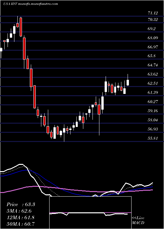The image size is (164, 229).
Task: Click the 71.12 price axis label
Action: [x=153, y=13]
